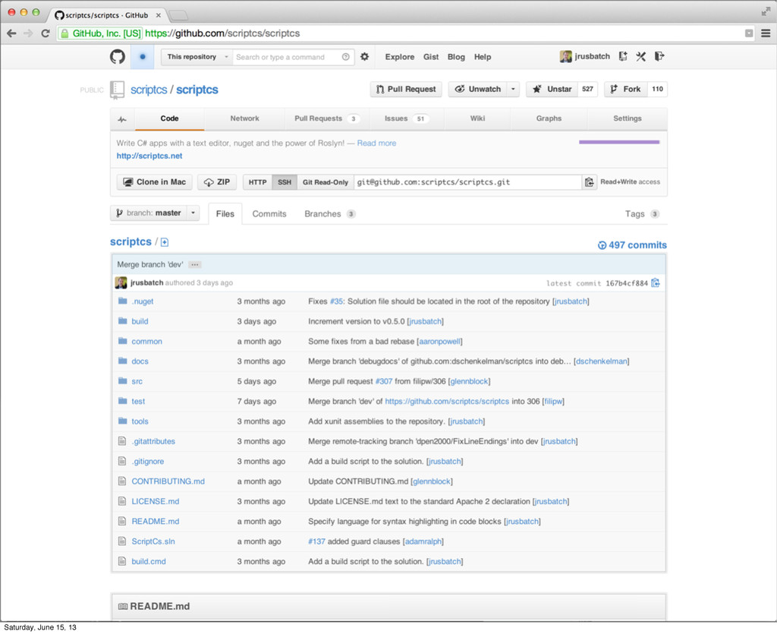Download the ZIP archive
Viewport: 777px width, 634px height.
(x=217, y=182)
